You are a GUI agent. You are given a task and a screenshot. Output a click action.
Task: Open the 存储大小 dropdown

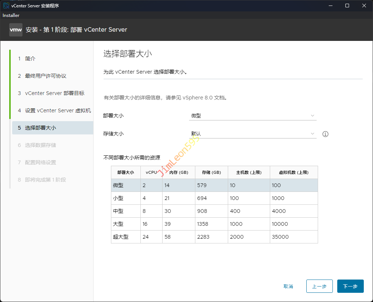(252, 134)
